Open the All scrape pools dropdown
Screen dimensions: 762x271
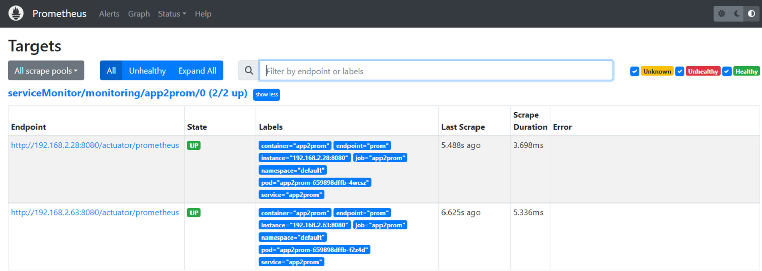coord(46,71)
